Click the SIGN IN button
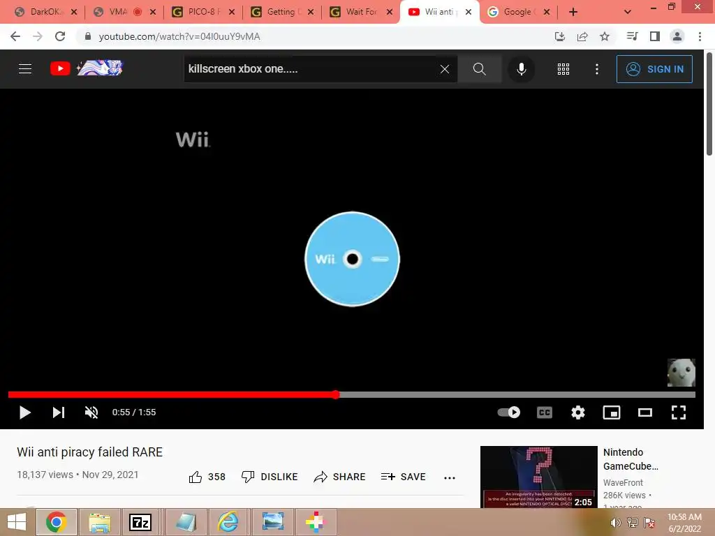Screen dimensions: 715x536 [654, 69]
